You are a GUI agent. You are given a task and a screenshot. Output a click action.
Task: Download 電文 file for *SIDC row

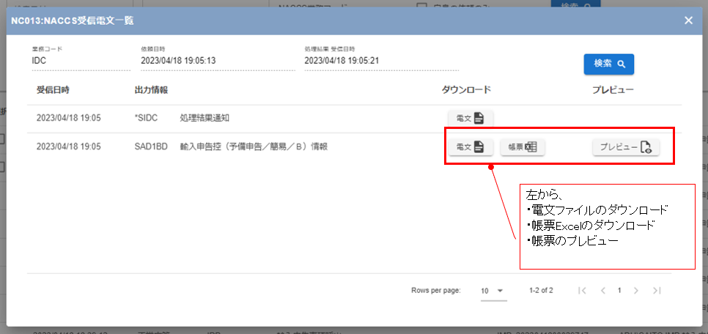click(470, 118)
